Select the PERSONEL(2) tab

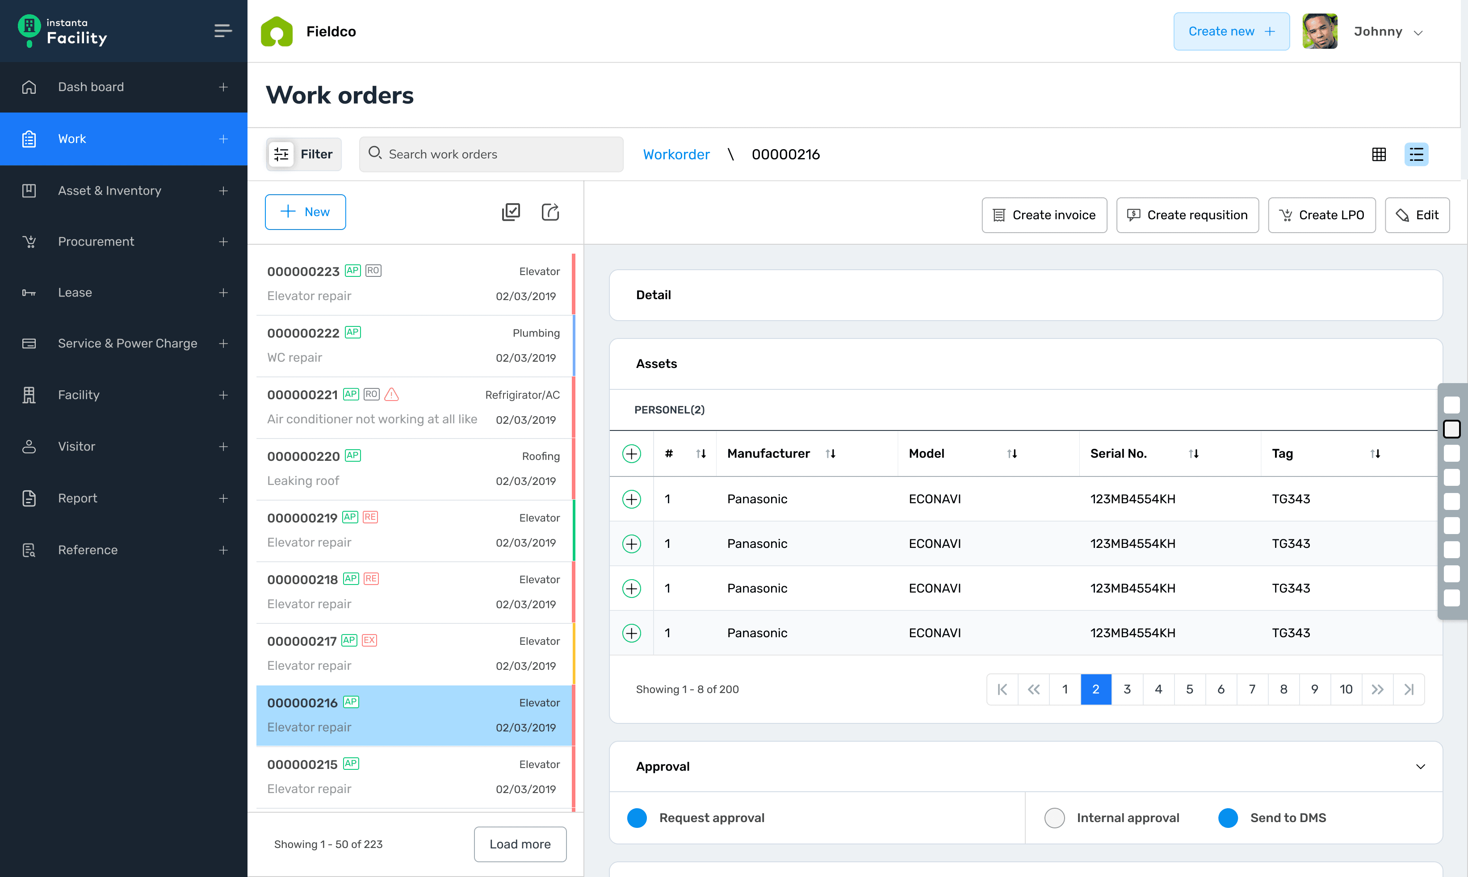(x=669, y=409)
